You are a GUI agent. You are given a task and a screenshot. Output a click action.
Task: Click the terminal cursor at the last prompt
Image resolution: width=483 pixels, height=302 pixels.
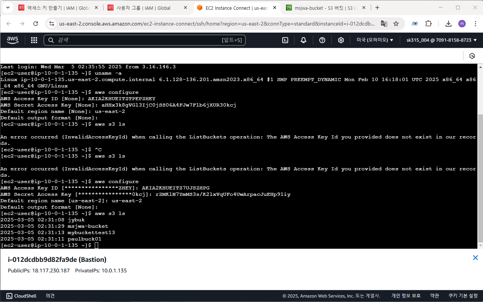(x=96, y=245)
